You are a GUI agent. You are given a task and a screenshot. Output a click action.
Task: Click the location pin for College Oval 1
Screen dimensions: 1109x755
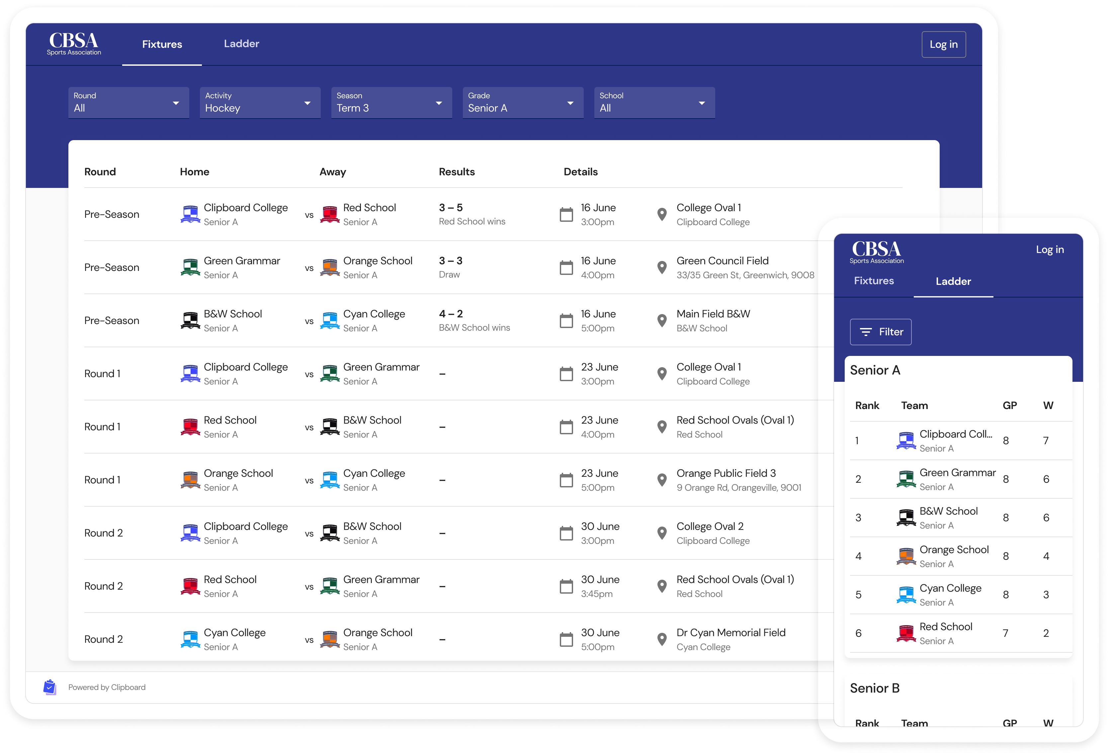[661, 215]
